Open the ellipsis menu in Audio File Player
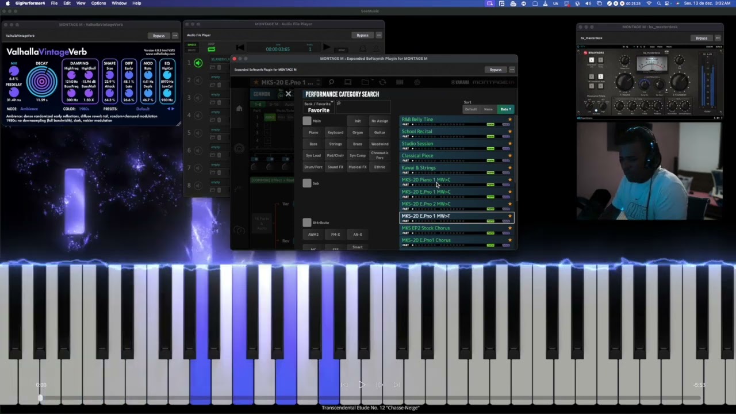 tap(379, 35)
